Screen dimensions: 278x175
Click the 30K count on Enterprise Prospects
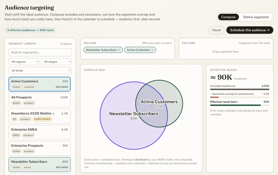click(65, 146)
